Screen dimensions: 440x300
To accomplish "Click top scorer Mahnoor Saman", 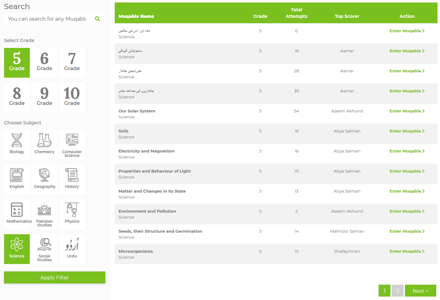I will [347, 231].
